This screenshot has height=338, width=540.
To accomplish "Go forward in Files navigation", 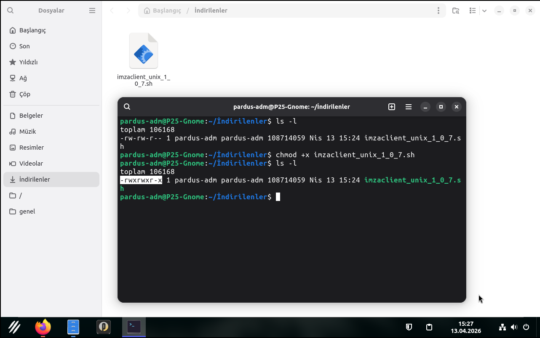I will click(x=128, y=11).
